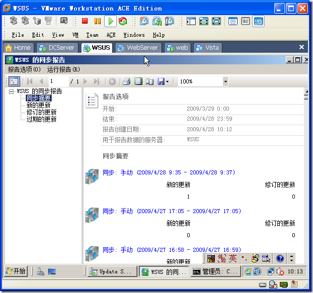Click the show desktop quick launch icon

[52, 271]
